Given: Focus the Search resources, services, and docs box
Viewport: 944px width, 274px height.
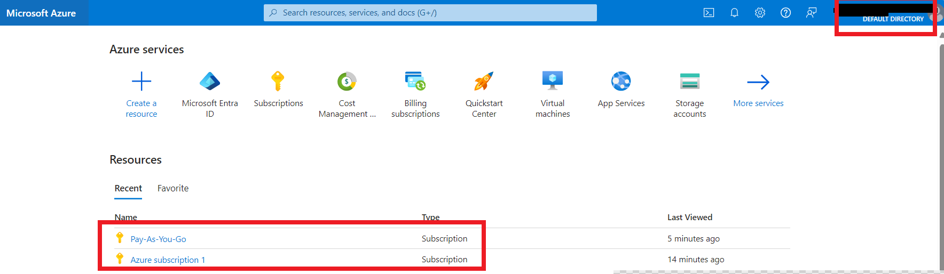Looking at the screenshot, I should pos(430,13).
